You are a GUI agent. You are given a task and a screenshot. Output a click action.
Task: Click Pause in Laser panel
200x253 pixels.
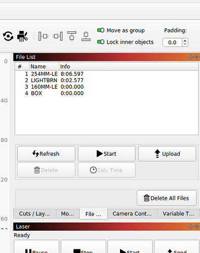(36, 246)
